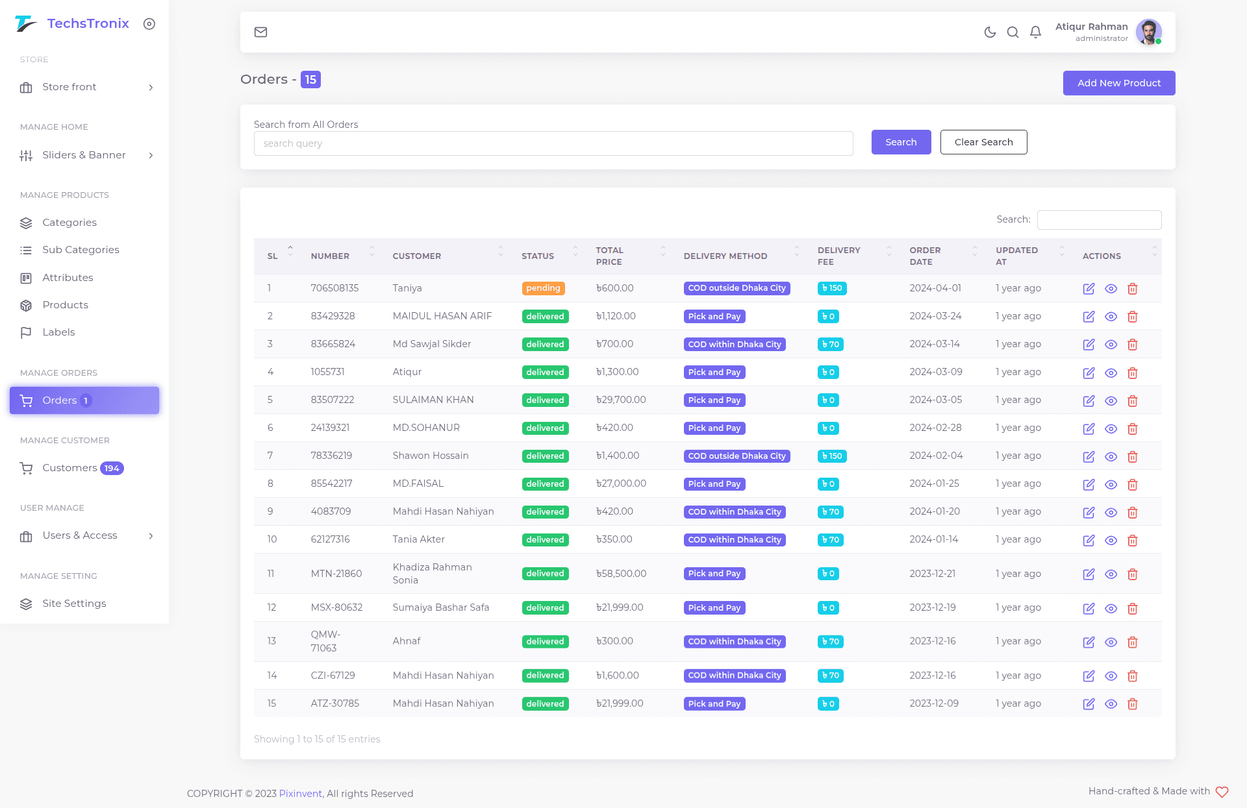Click trash icon for order ATZ-30785
Viewport: 1247px width, 808px height.
click(x=1132, y=704)
